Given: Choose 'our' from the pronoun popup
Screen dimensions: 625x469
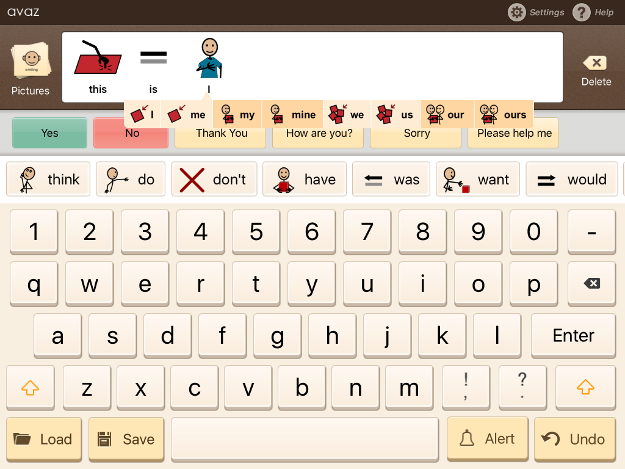Looking at the screenshot, I should [447, 114].
